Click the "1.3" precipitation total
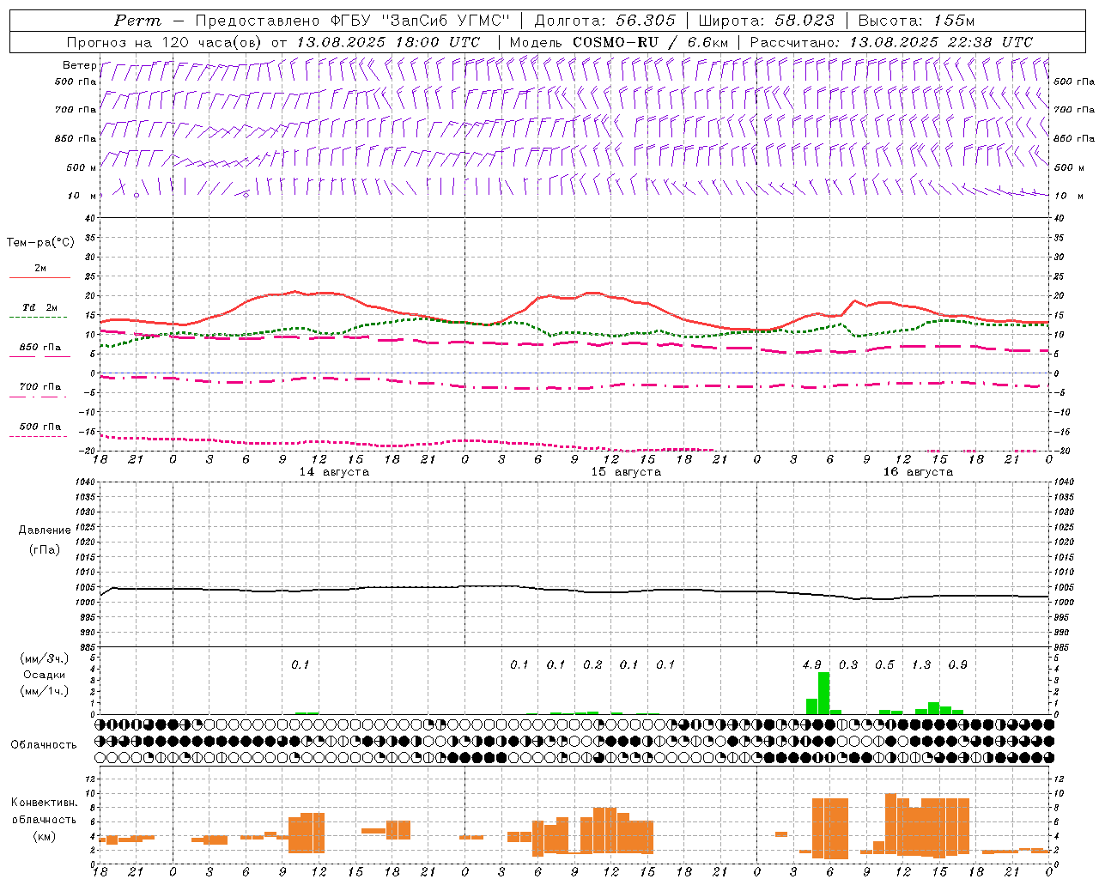 [921, 664]
